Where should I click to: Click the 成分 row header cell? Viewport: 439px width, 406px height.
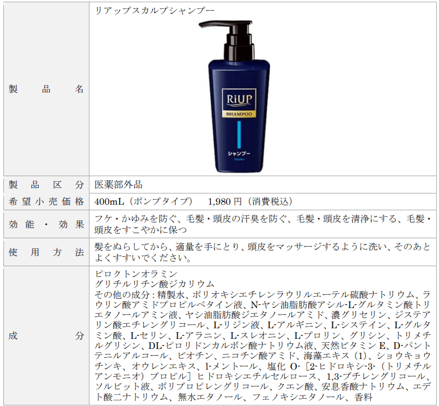pos(46,336)
